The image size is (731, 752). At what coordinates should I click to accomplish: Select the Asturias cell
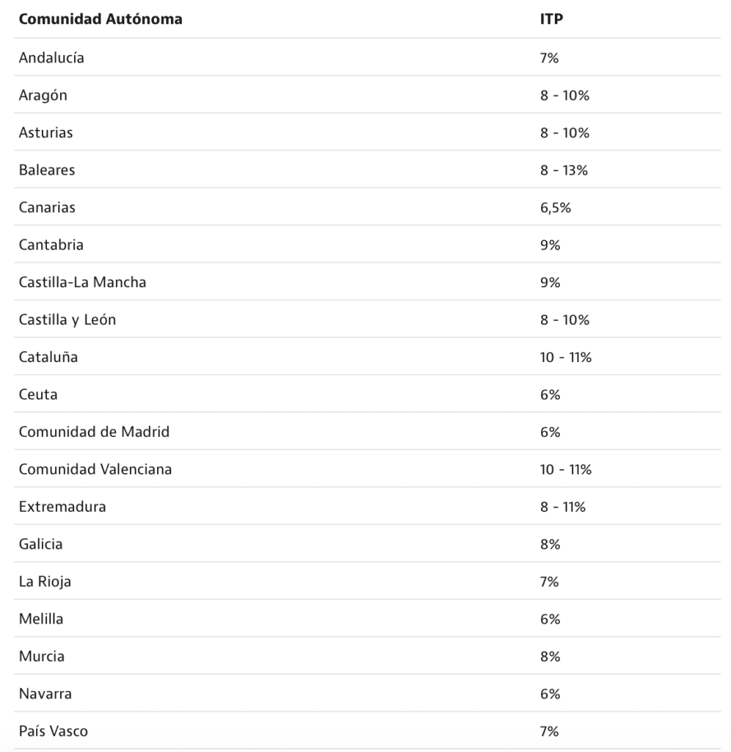pyautogui.click(x=46, y=132)
